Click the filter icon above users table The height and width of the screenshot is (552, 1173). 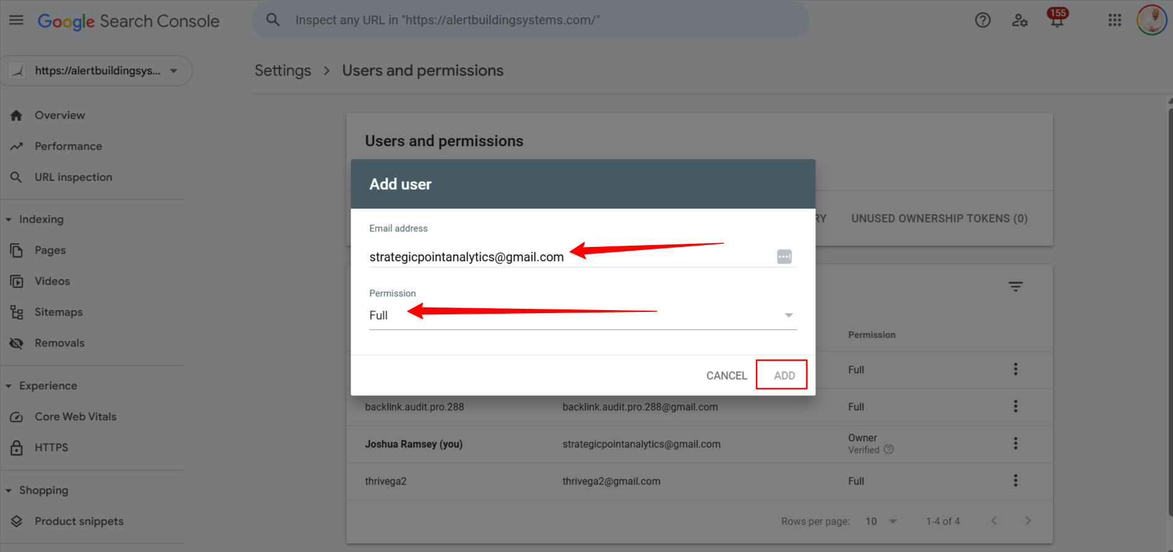click(1015, 287)
